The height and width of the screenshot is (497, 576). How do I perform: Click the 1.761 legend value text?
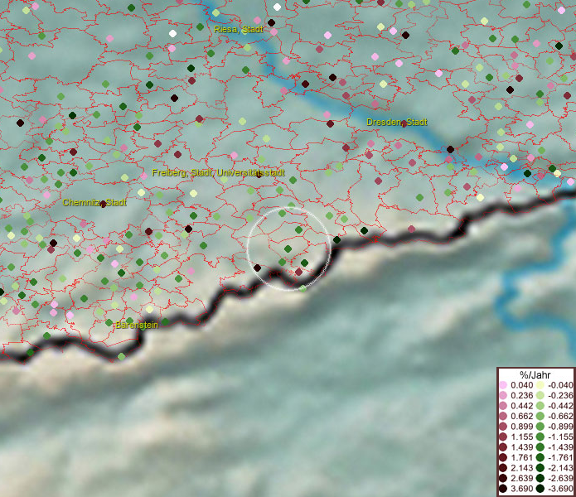[522, 458]
